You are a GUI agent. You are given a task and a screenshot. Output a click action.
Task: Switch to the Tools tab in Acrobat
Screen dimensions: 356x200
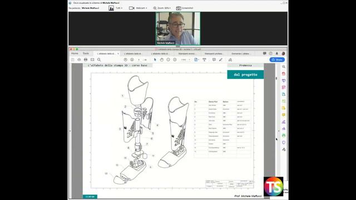click(86, 53)
